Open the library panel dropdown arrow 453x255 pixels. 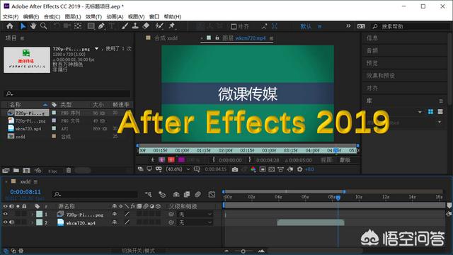pyautogui.click(x=420, y=112)
